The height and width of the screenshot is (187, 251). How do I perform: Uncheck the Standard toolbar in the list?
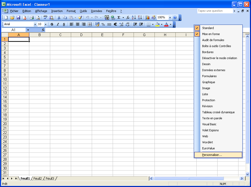click(x=218, y=28)
